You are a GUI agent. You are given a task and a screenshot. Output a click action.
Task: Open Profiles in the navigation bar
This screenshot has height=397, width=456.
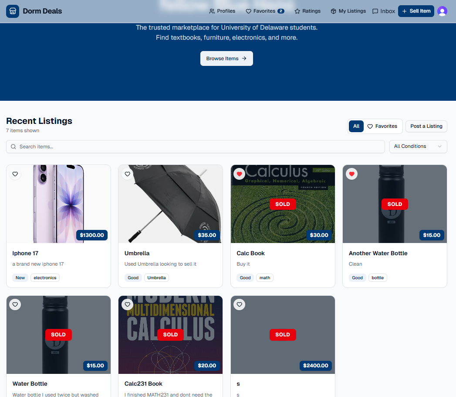(222, 11)
